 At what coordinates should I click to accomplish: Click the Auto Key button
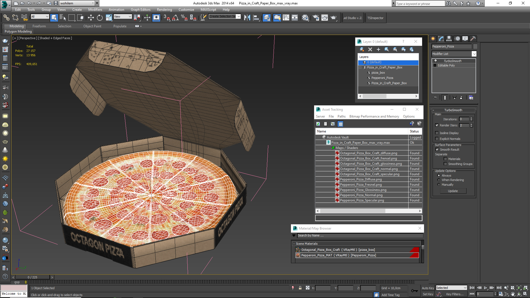(428, 288)
